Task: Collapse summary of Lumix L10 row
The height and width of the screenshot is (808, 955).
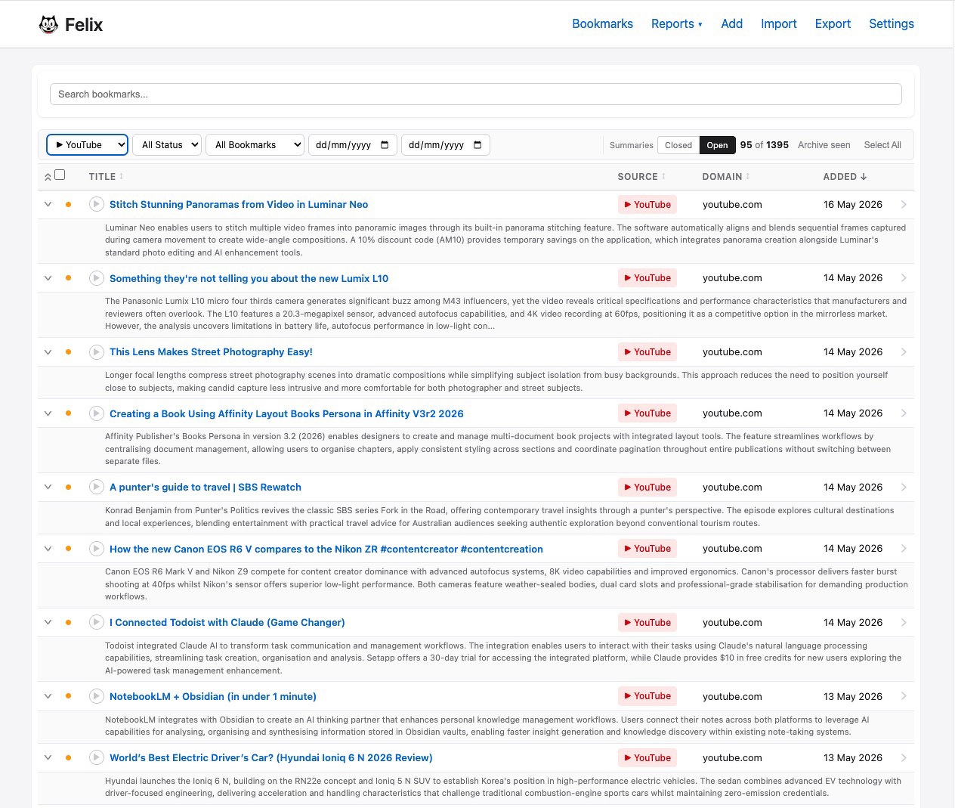Action: [48, 278]
